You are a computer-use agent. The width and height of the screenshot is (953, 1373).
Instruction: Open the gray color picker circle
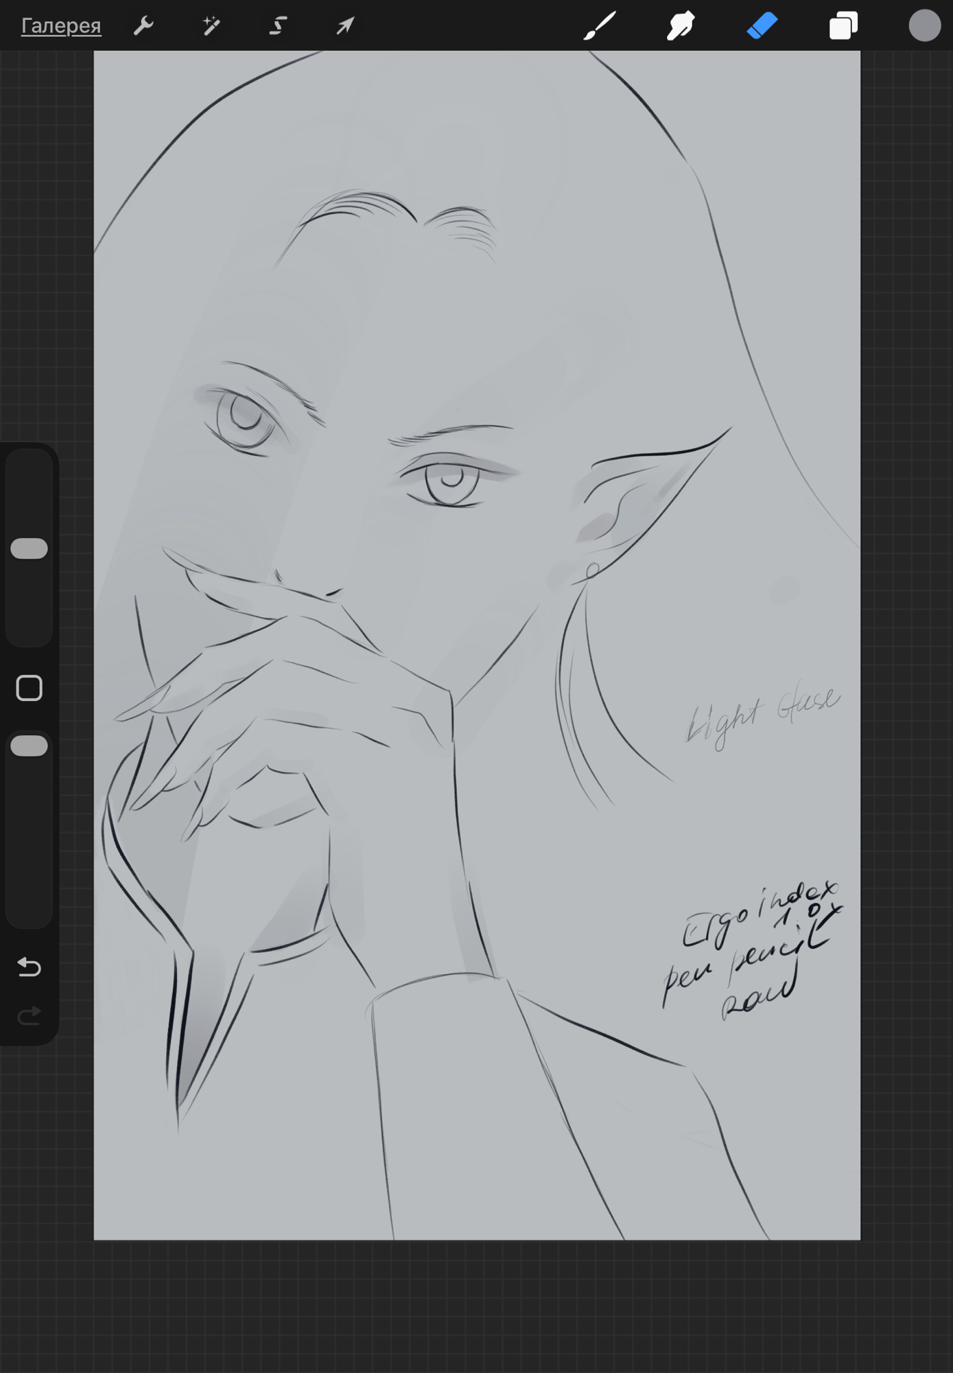[x=924, y=26]
